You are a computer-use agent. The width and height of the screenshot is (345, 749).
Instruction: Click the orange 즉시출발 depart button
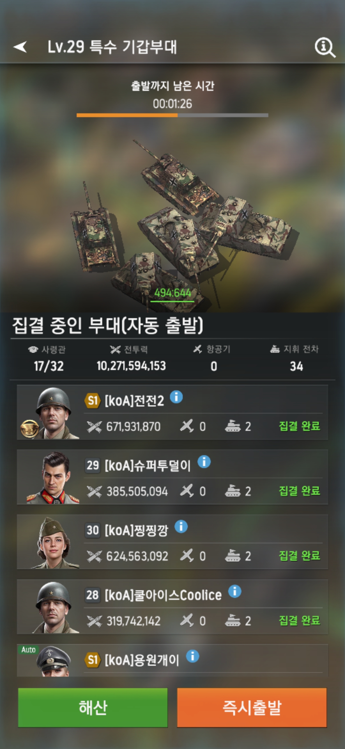click(x=252, y=708)
